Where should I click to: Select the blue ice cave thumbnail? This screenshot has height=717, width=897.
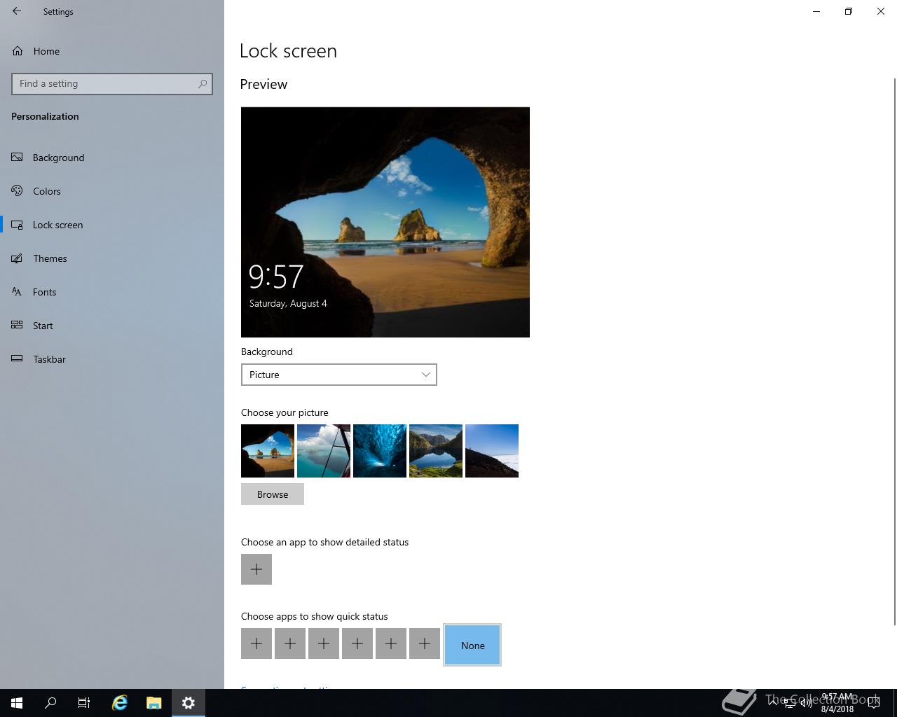pyautogui.click(x=380, y=451)
